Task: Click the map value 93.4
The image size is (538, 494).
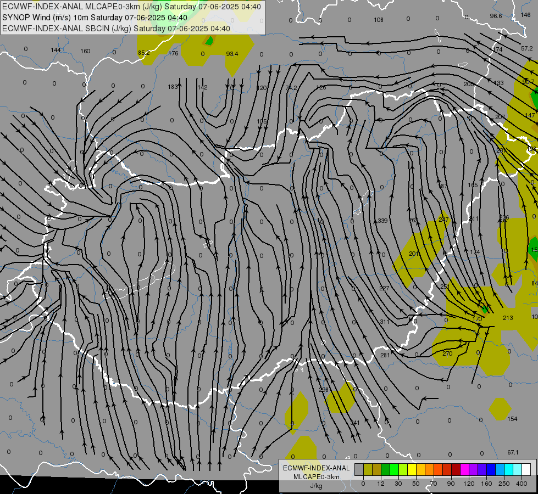Action: click(x=232, y=54)
